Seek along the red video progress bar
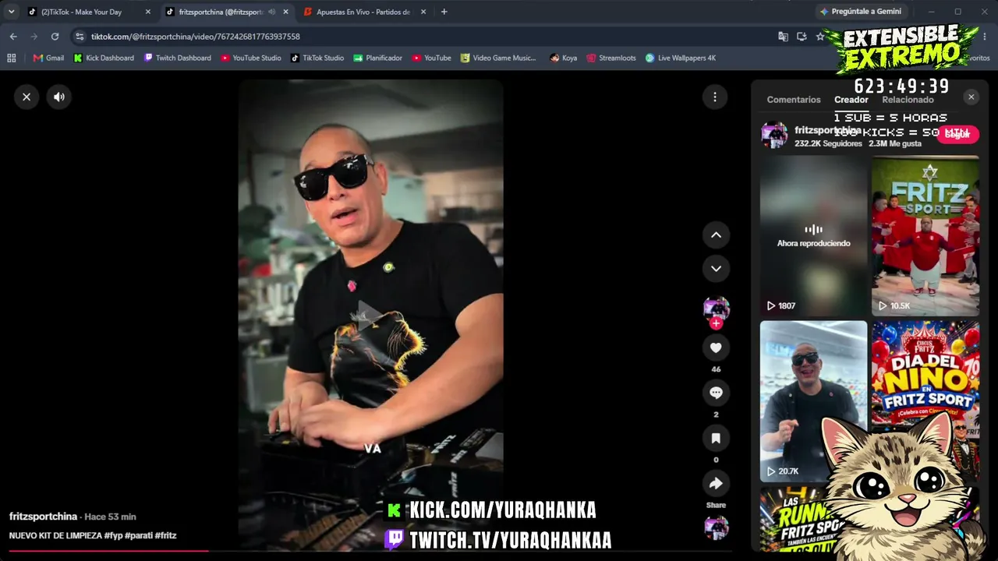 [370, 551]
